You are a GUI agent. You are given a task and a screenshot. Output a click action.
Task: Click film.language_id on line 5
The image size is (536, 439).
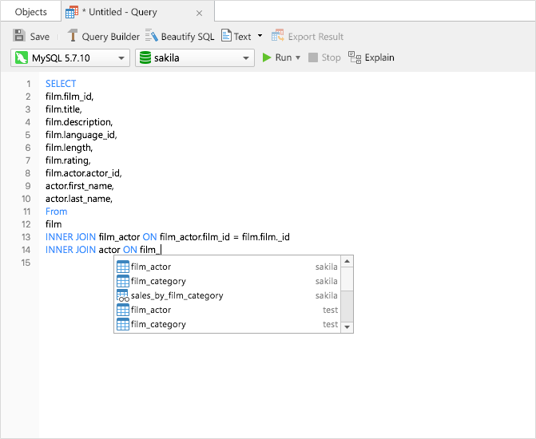(81, 135)
